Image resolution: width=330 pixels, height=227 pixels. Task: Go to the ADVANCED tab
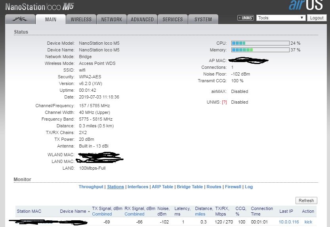point(142,19)
